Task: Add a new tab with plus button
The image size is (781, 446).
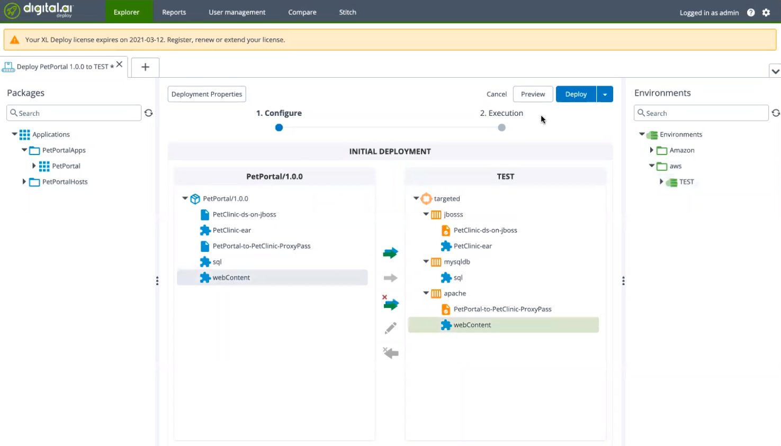Action: pos(145,67)
